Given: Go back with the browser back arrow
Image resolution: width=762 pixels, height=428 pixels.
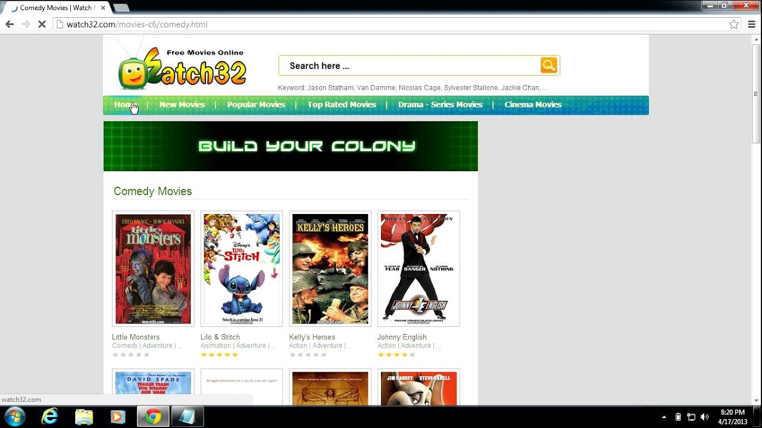Looking at the screenshot, I should pos(10,24).
